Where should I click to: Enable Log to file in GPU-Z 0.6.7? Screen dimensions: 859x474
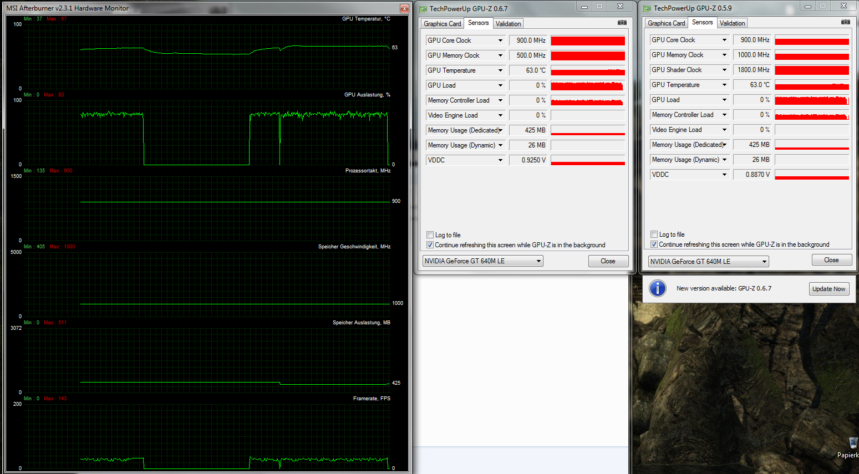point(430,235)
